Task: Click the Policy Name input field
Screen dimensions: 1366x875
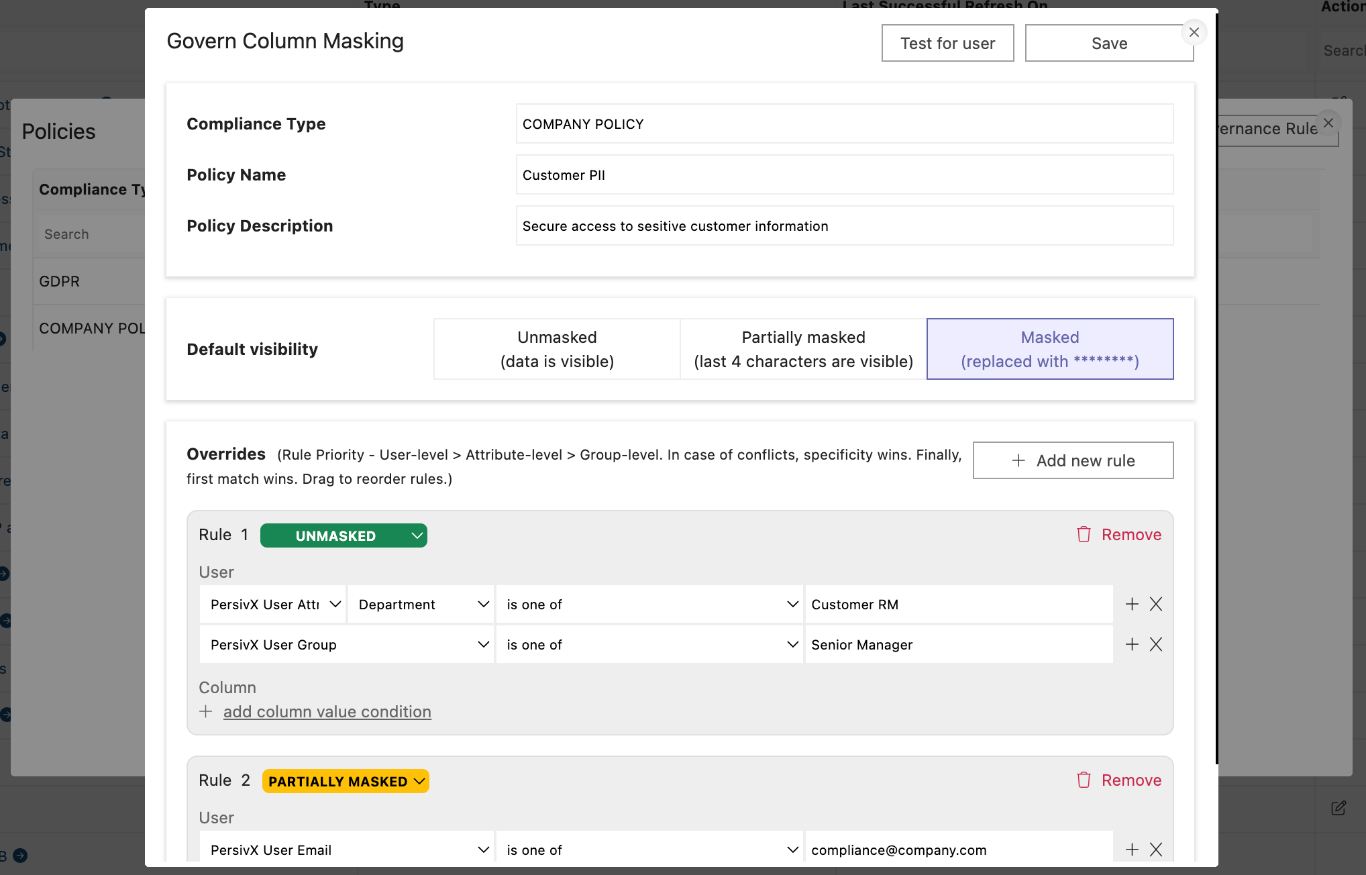Action: click(x=844, y=174)
